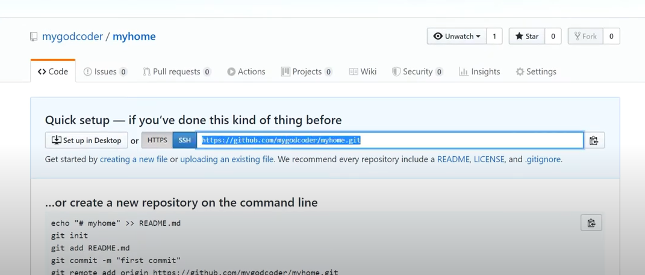
Task: Click the 'git commit -m "first commit"' line
Action: [116, 260]
